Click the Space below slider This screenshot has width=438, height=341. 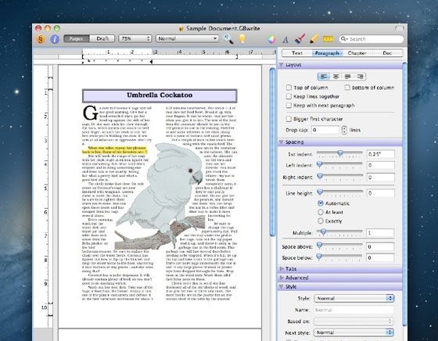coord(339,256)
